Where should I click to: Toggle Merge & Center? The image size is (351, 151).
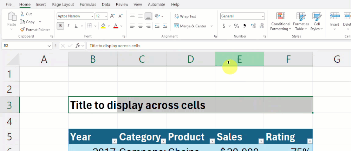[x=190, y=26]
